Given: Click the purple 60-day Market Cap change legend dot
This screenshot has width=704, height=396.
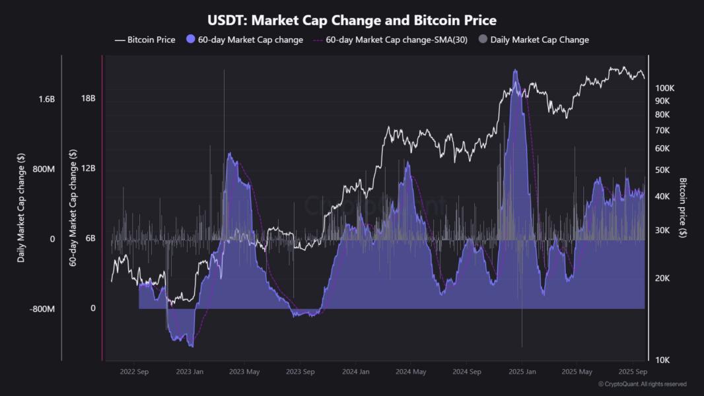Looking at the screenshot, I should 191,40.
